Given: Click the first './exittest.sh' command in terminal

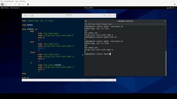Looking at the screenshot, I should (x=116, y=27).
